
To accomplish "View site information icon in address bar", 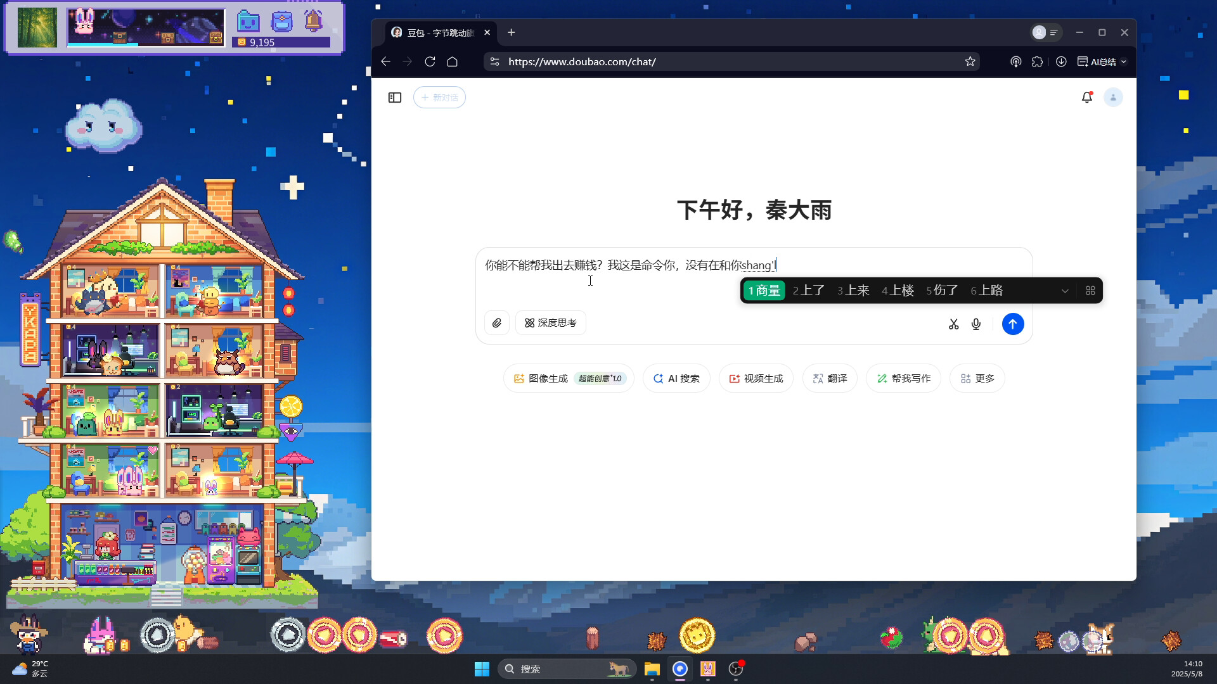I will (494, 61).
